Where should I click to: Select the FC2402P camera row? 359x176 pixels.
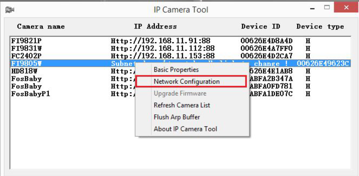[x=180, y=56]
